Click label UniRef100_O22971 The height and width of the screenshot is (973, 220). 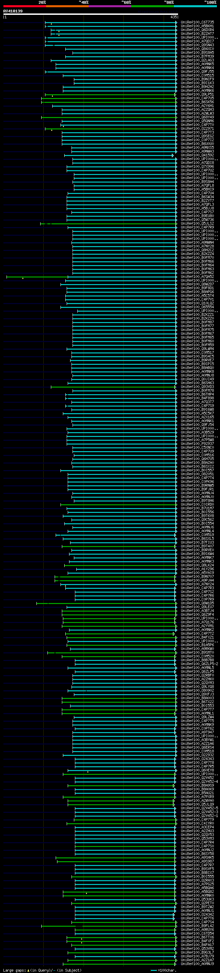(x=197, y=128)
